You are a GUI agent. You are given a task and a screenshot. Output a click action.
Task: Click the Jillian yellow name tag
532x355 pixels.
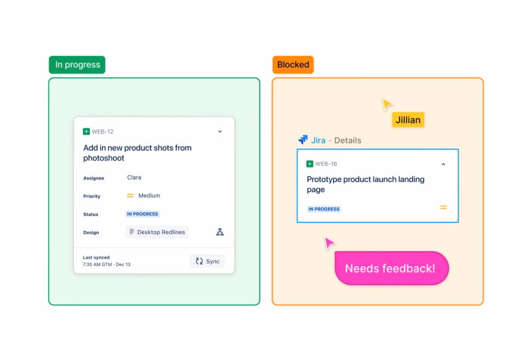coord(407,120)
